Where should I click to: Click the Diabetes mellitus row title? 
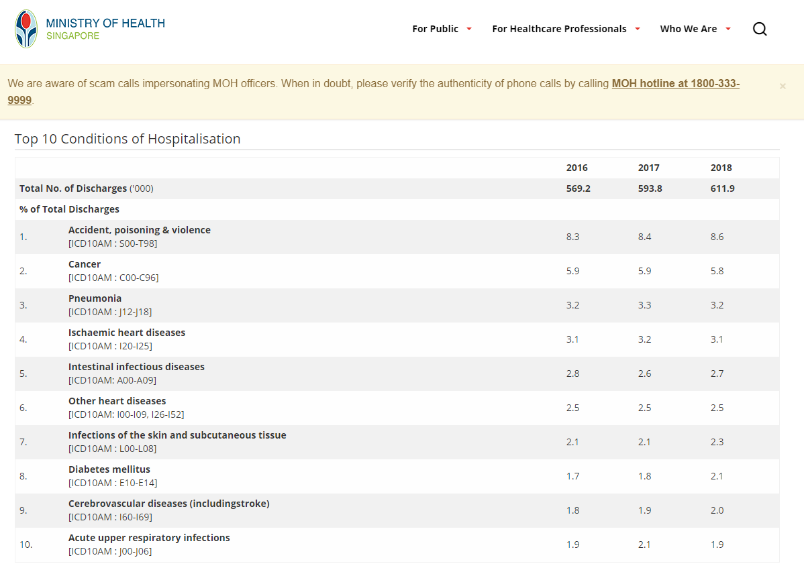[x=109, y=469]
